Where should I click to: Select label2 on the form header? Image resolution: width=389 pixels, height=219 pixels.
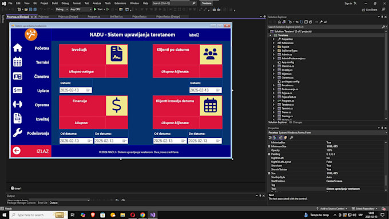tap(194, 35)
